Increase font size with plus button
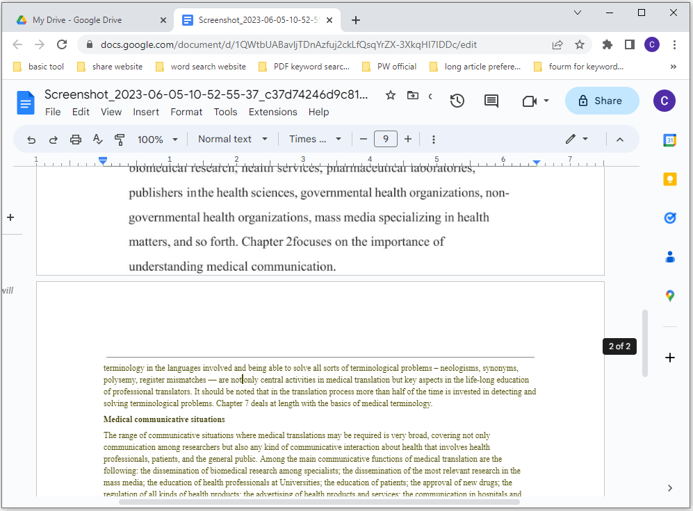 [x=408, y=139]
